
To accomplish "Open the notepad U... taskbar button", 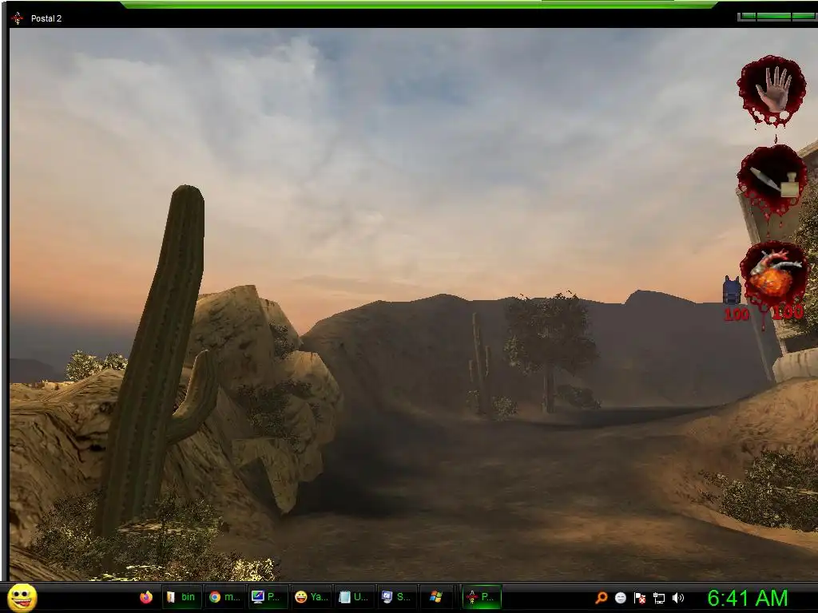I will tap(354, 597).
